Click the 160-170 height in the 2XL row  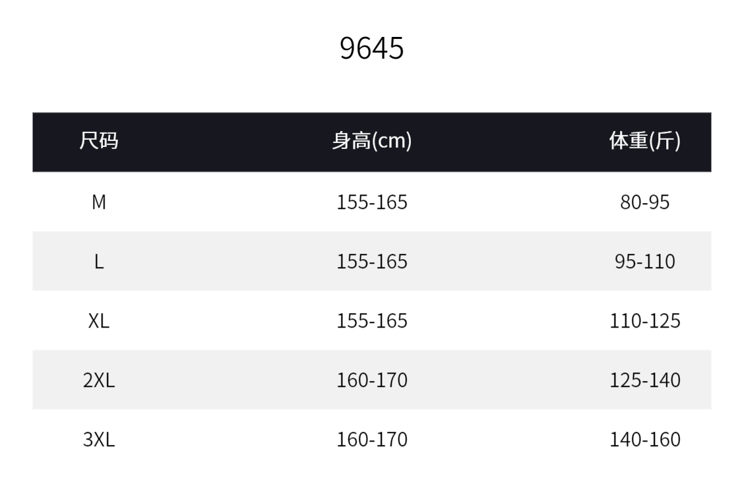pyautogui.click(x=372, y=380)
